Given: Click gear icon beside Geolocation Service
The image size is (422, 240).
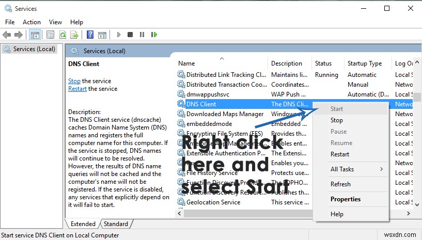Looking at the screenshot, I should (x=181, y=202).
